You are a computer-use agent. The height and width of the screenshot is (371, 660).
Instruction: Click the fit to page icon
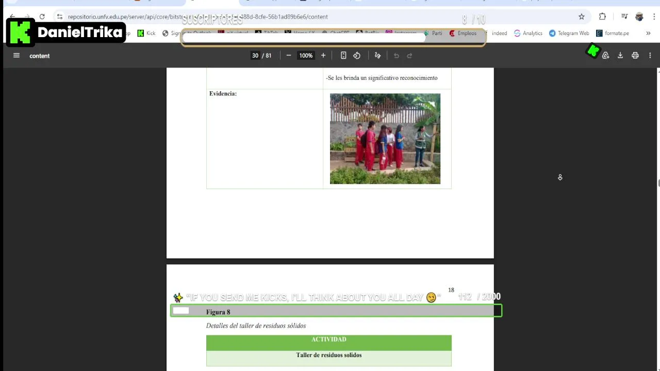pyautogui.click(x=343, y=56)
